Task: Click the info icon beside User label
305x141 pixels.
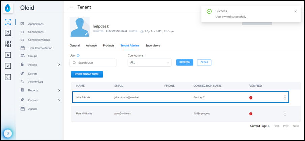Action: coord(78,56)
